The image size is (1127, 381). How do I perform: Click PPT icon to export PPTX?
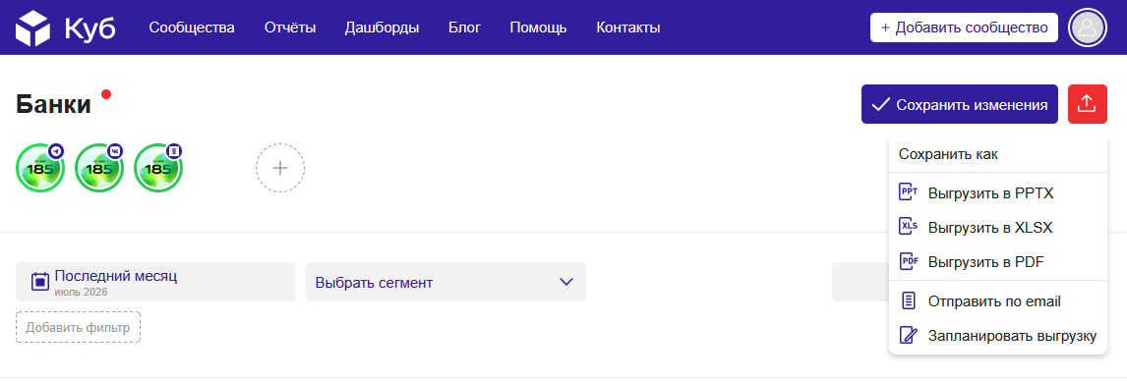pyautogui.click(x=909, y=192)
